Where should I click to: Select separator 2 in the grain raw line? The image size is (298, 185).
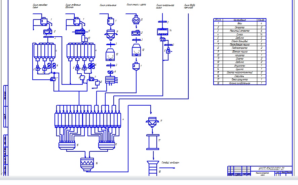click(48, 32)
